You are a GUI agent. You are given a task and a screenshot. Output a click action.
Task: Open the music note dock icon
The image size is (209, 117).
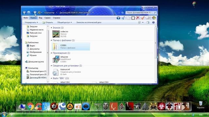(46, 106)
